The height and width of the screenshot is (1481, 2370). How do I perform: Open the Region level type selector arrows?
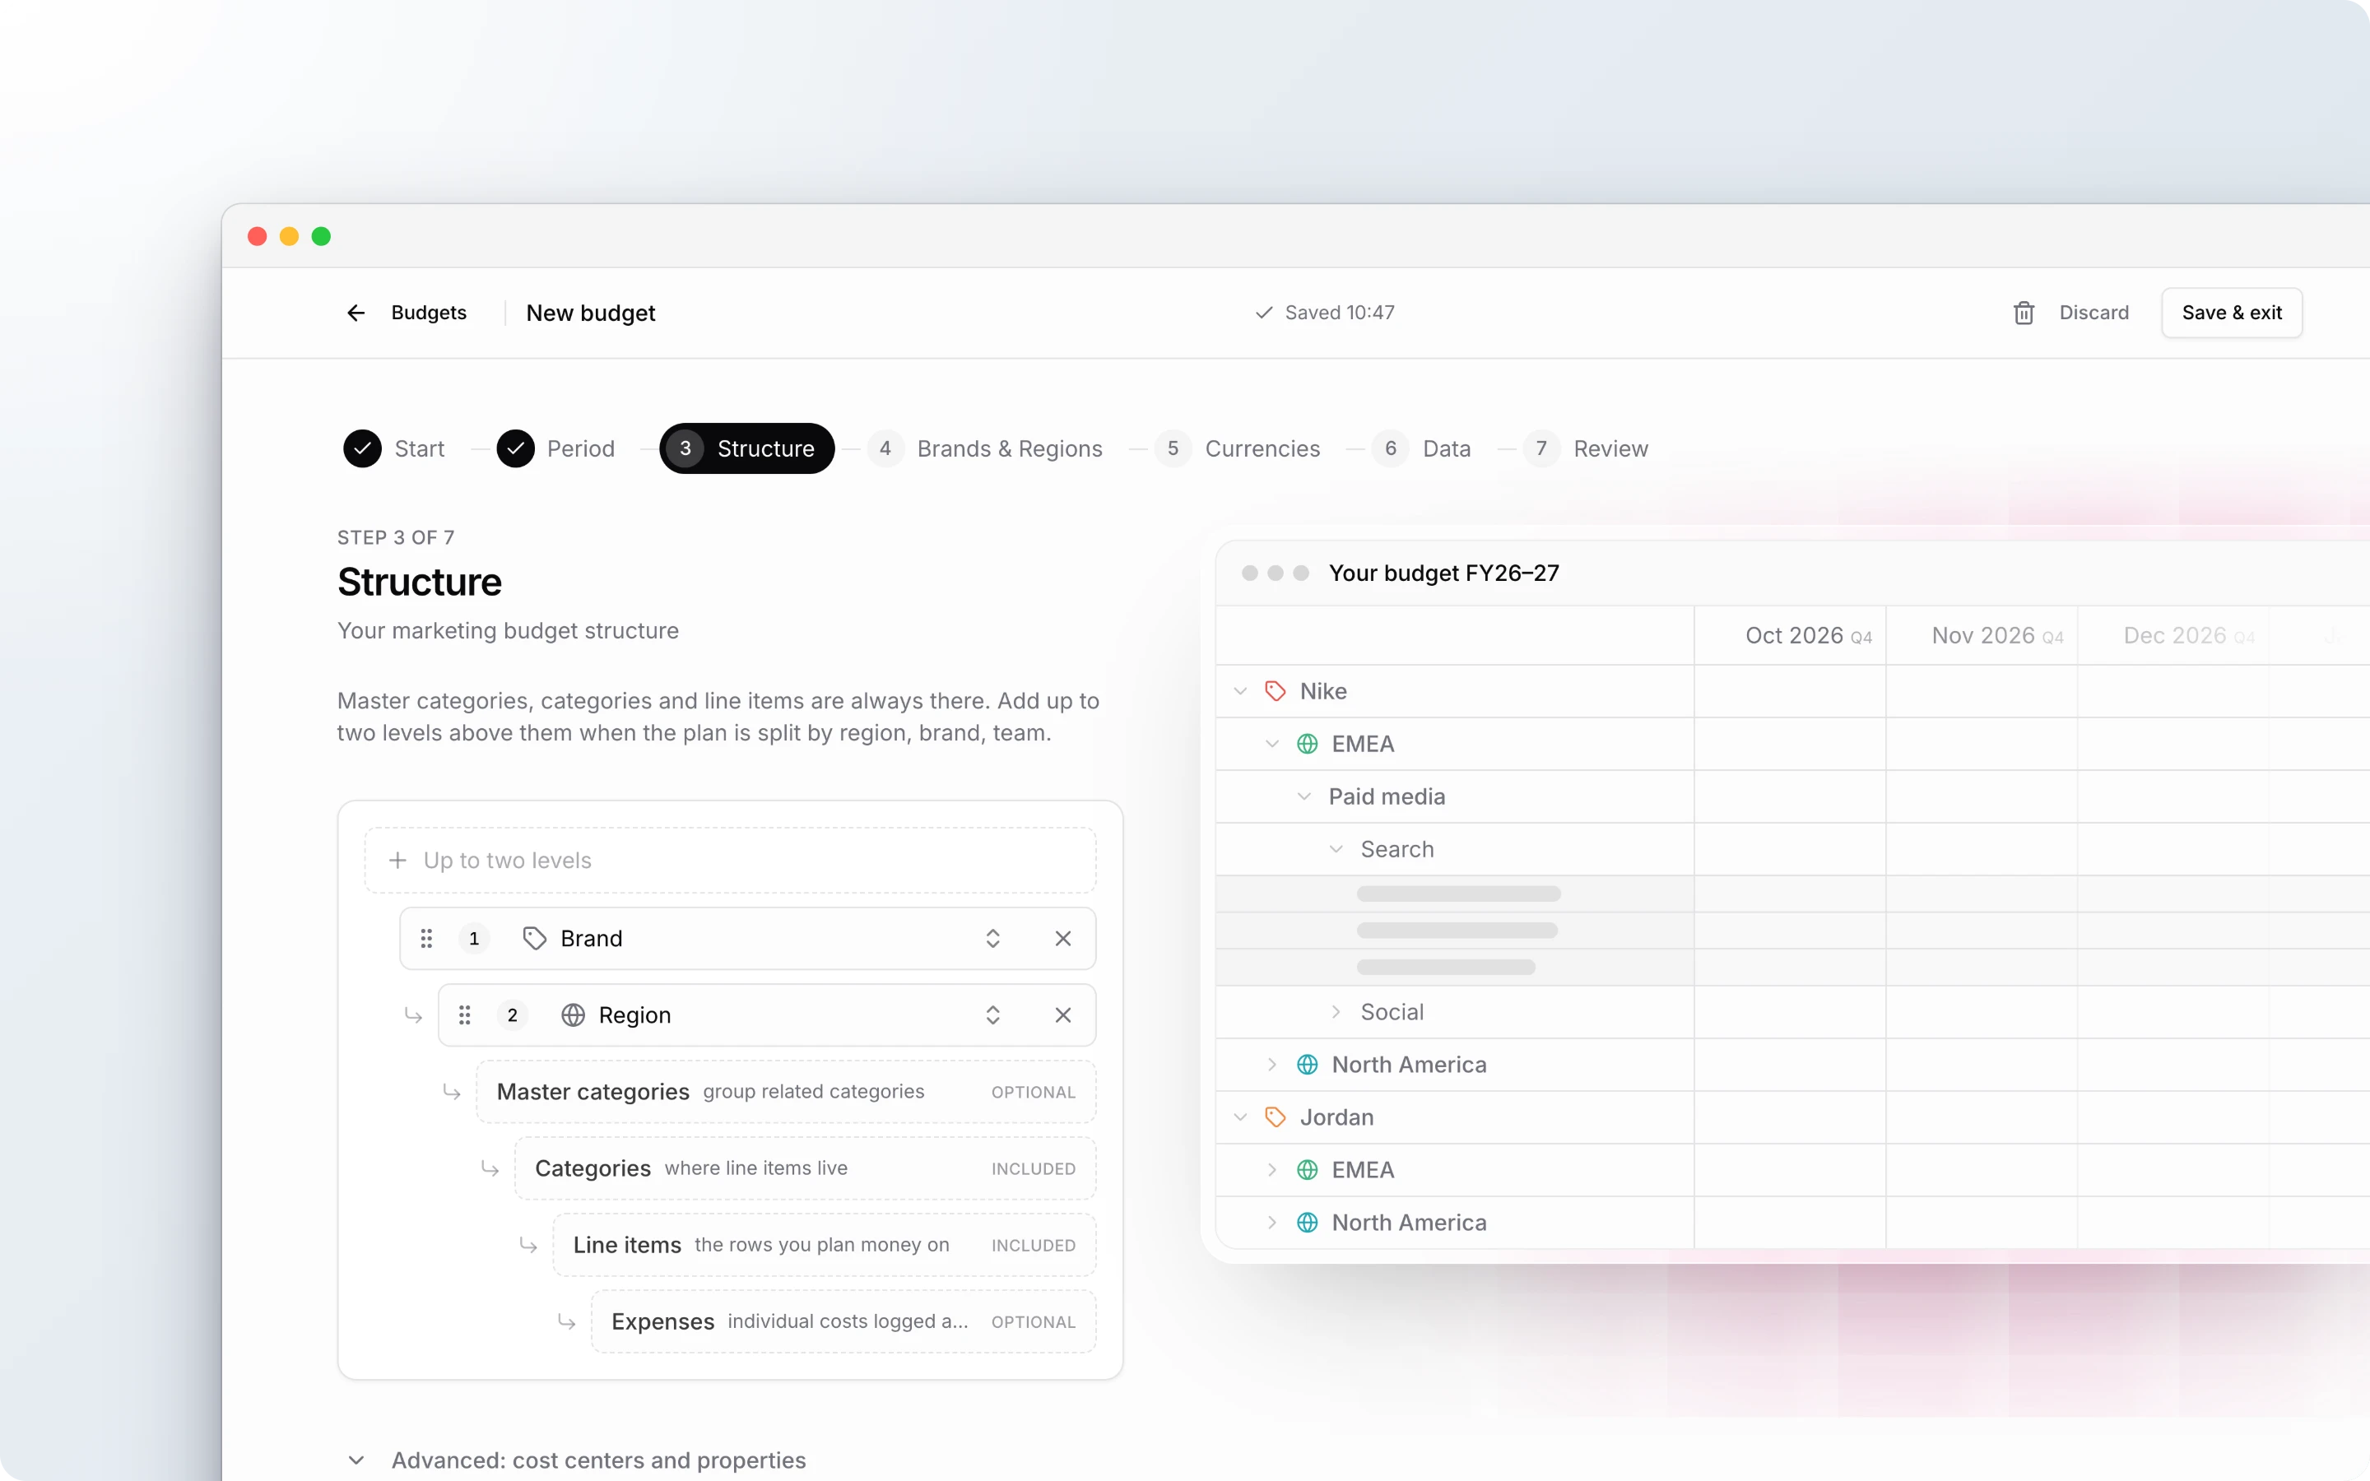[x=992, y=1014]
